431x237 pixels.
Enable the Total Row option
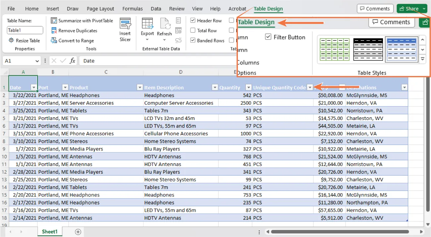tap(193, 30)
